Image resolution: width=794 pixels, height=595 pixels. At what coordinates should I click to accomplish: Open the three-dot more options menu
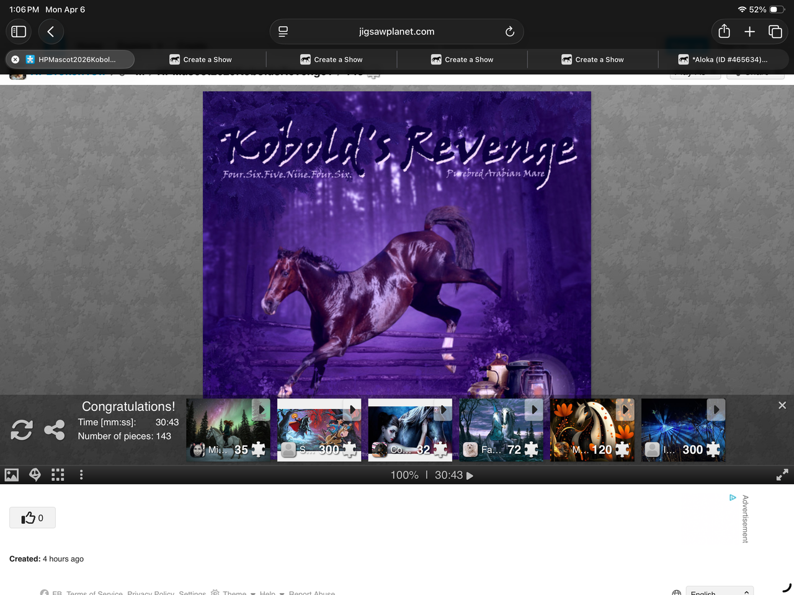(81, 475)
